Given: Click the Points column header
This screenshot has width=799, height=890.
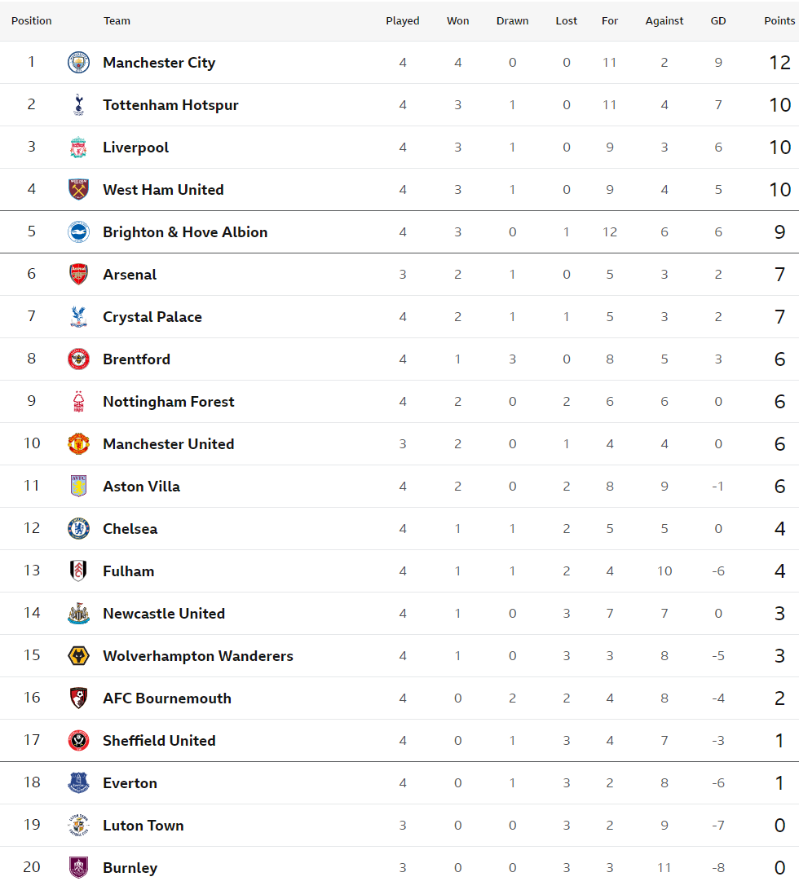Looking at the screenshot, I should 779,21.
